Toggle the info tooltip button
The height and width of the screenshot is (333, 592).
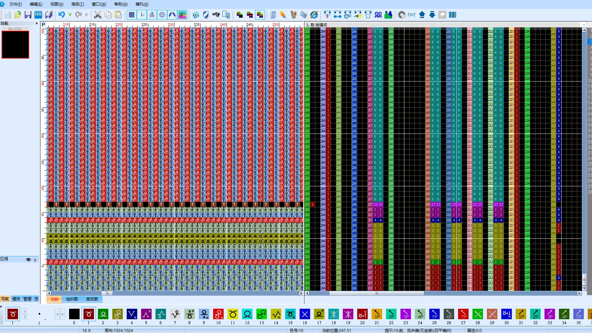142,15
